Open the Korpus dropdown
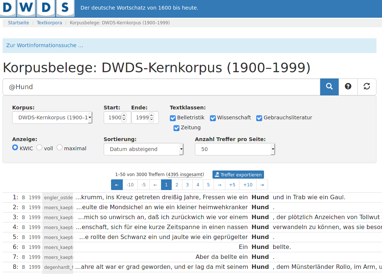The width and height of the screenshot is (382, 274). coord(52,118)
